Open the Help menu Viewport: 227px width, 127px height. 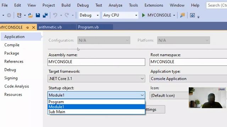pyautogui.click(x=195, y=5)
